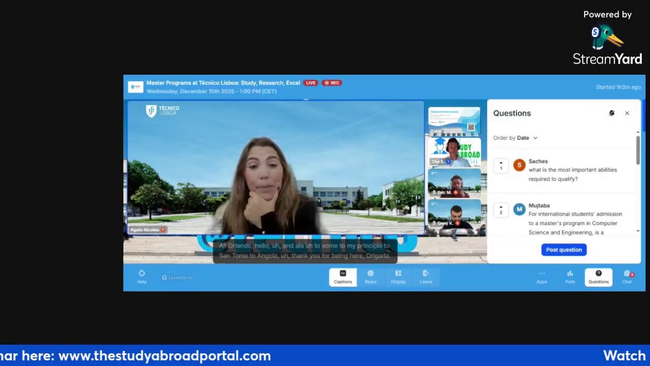Click the Questions panel scrollbar
Screen dimensions: 650x366
pyautogui.click(x=638, y=149)
